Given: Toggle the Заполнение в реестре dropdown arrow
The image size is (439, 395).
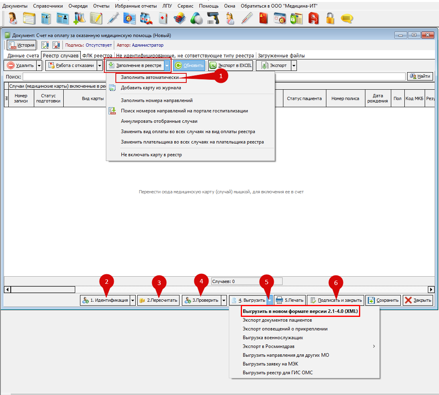Looking at the screenshot, I should [167, 66].
